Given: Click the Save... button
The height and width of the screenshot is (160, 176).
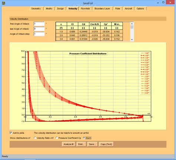Looking at the screenshot, I should pyautogui.click(x=92, y=144).
